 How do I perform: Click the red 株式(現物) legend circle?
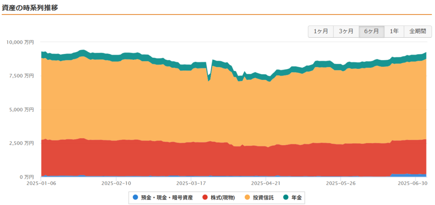(x=205, y=197)
